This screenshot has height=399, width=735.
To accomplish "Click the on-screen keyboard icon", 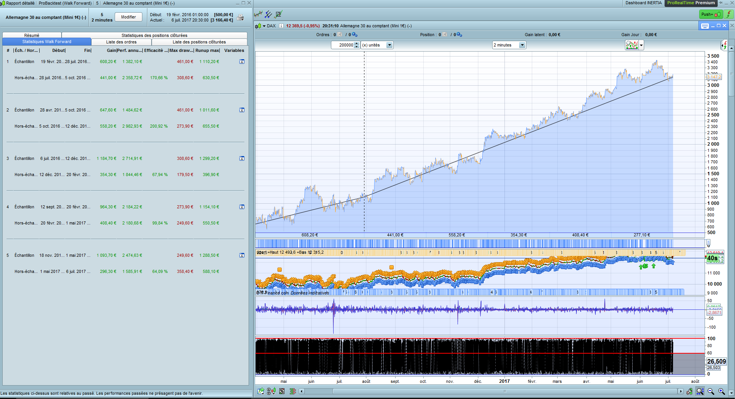I will 705,26.
